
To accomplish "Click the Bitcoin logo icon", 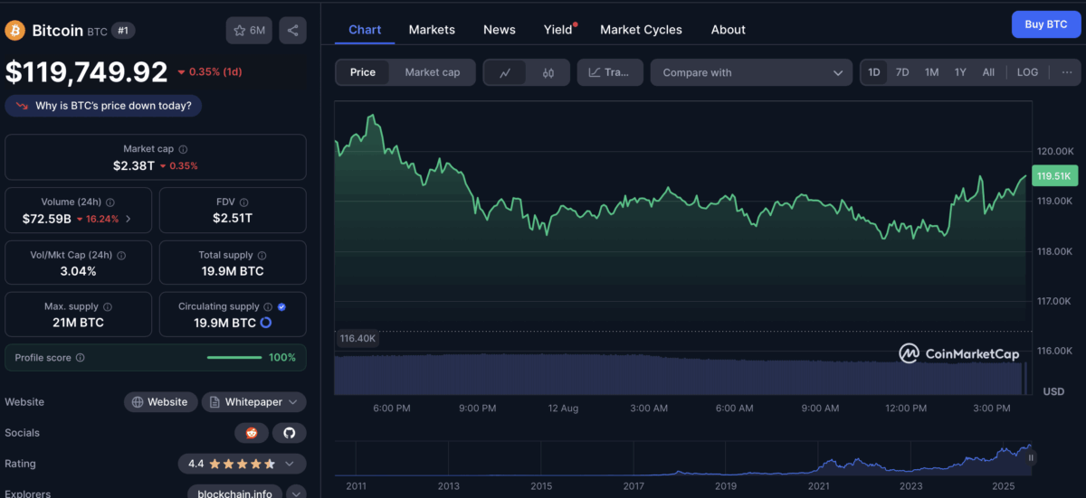I will 14,31.
